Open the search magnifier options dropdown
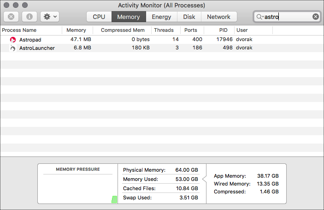 tap(260, 17)
